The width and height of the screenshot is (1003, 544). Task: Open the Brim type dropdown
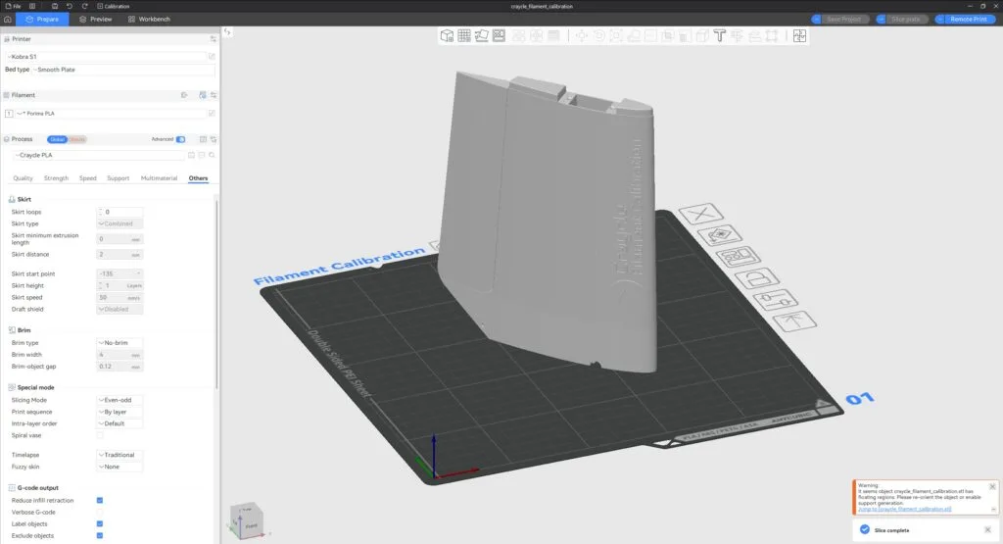click(x=119, y=343)
